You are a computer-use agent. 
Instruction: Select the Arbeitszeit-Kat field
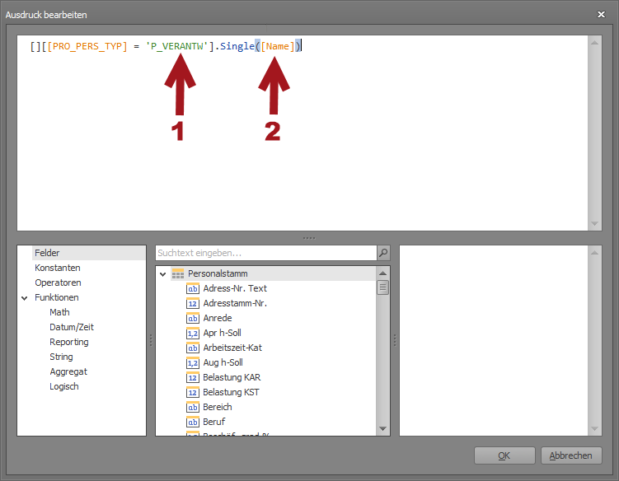(232, 348)
